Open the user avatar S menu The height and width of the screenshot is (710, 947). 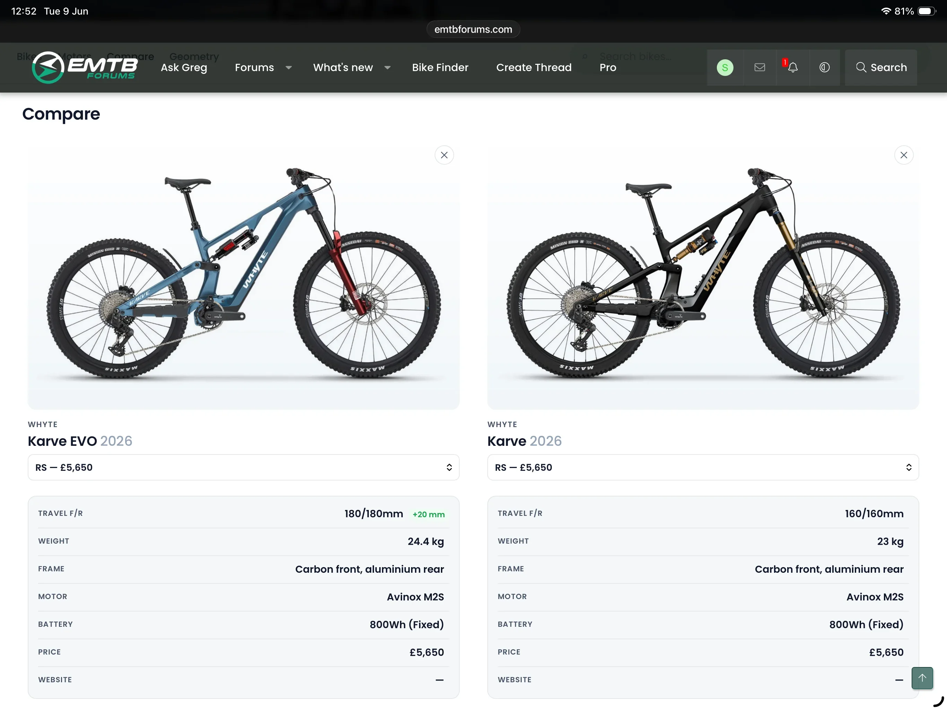[725, 67]
